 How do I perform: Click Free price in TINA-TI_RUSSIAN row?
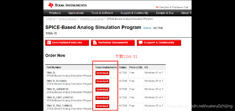coord(132,81)
